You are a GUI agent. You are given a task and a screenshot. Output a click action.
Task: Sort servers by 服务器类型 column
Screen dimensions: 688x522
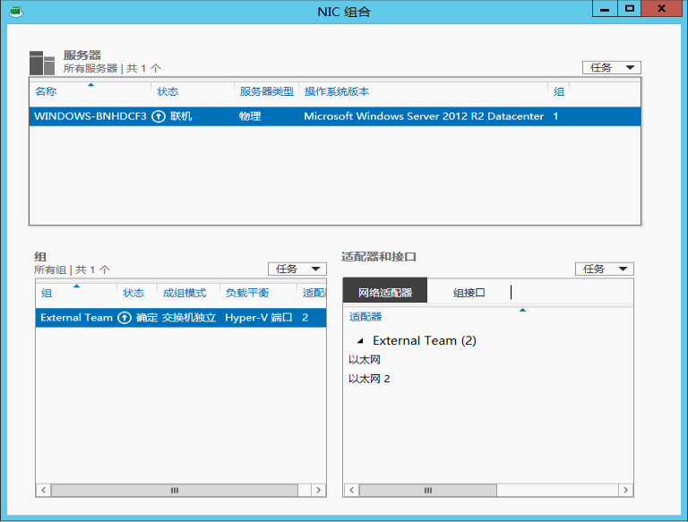[x=266, y=91]
